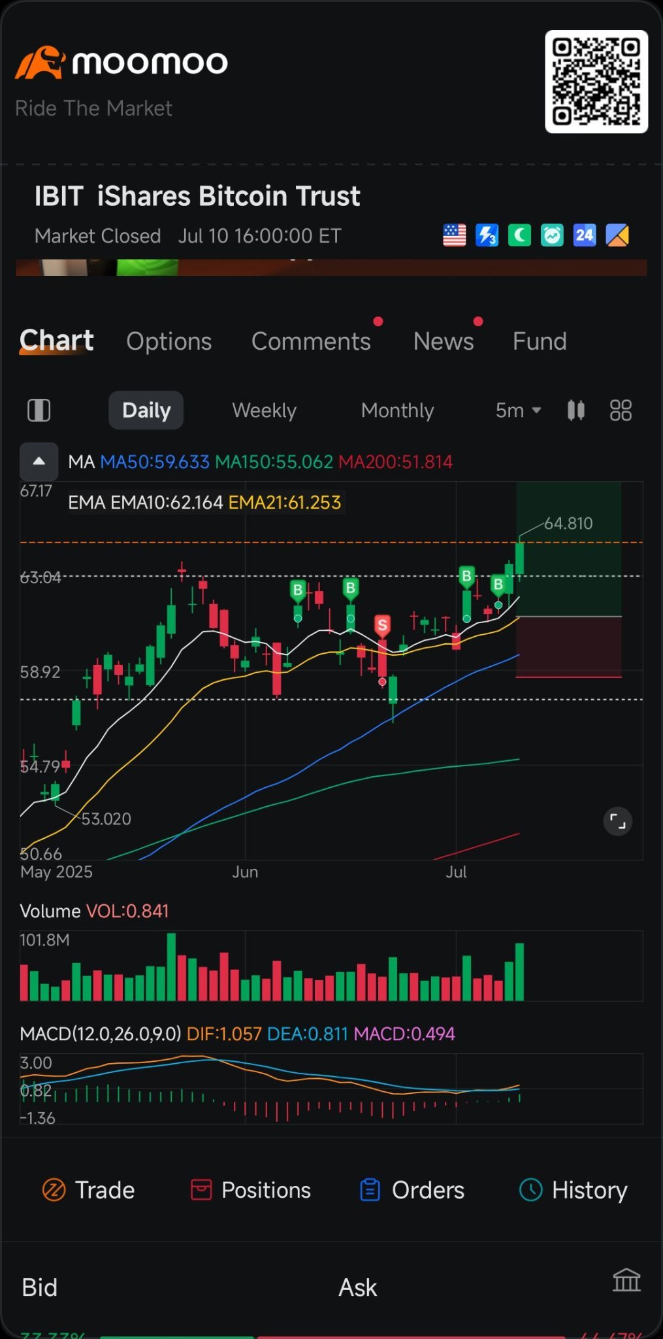This screenshot has width=663, height=1339.
Task: Tap the MA150:55.062 indicator label
Action: click(274, 462)
